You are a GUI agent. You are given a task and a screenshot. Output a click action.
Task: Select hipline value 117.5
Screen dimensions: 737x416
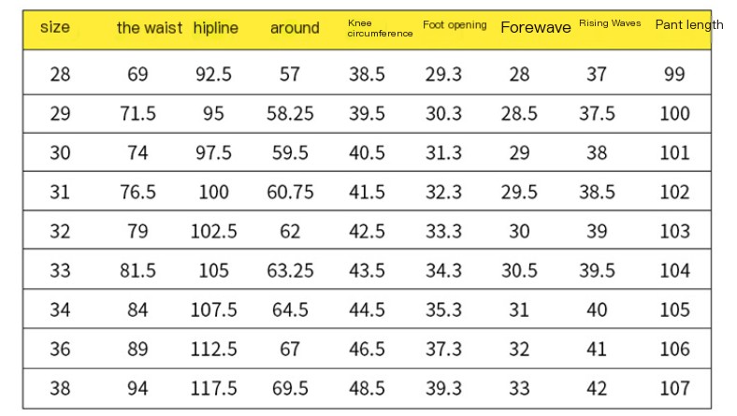click(x=214, y=388)
